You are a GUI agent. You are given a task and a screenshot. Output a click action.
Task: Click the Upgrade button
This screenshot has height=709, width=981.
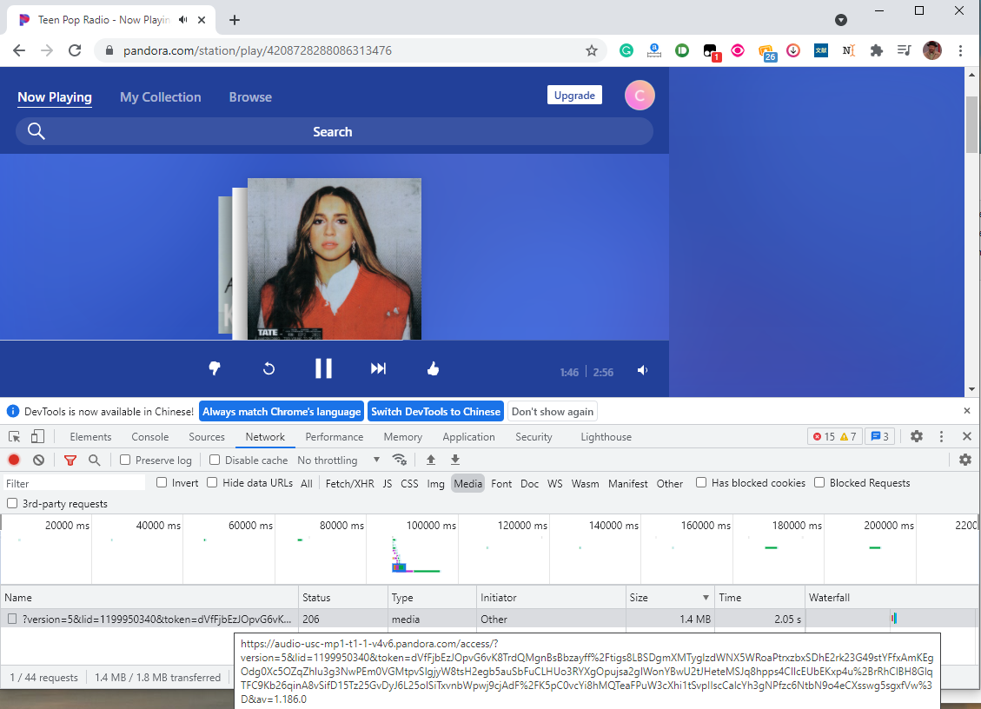pyautogui.click(x=574, y=96)
